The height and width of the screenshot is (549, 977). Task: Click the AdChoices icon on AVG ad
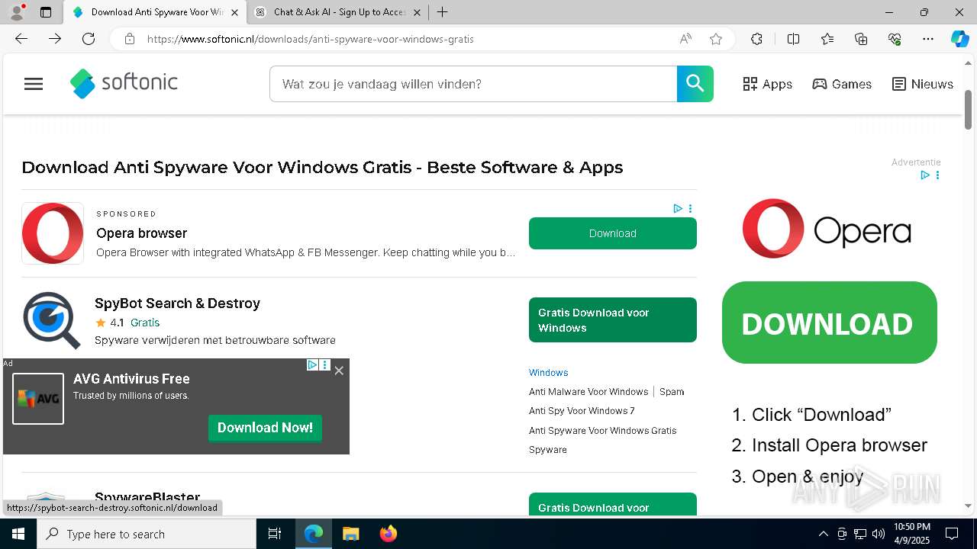312,365
